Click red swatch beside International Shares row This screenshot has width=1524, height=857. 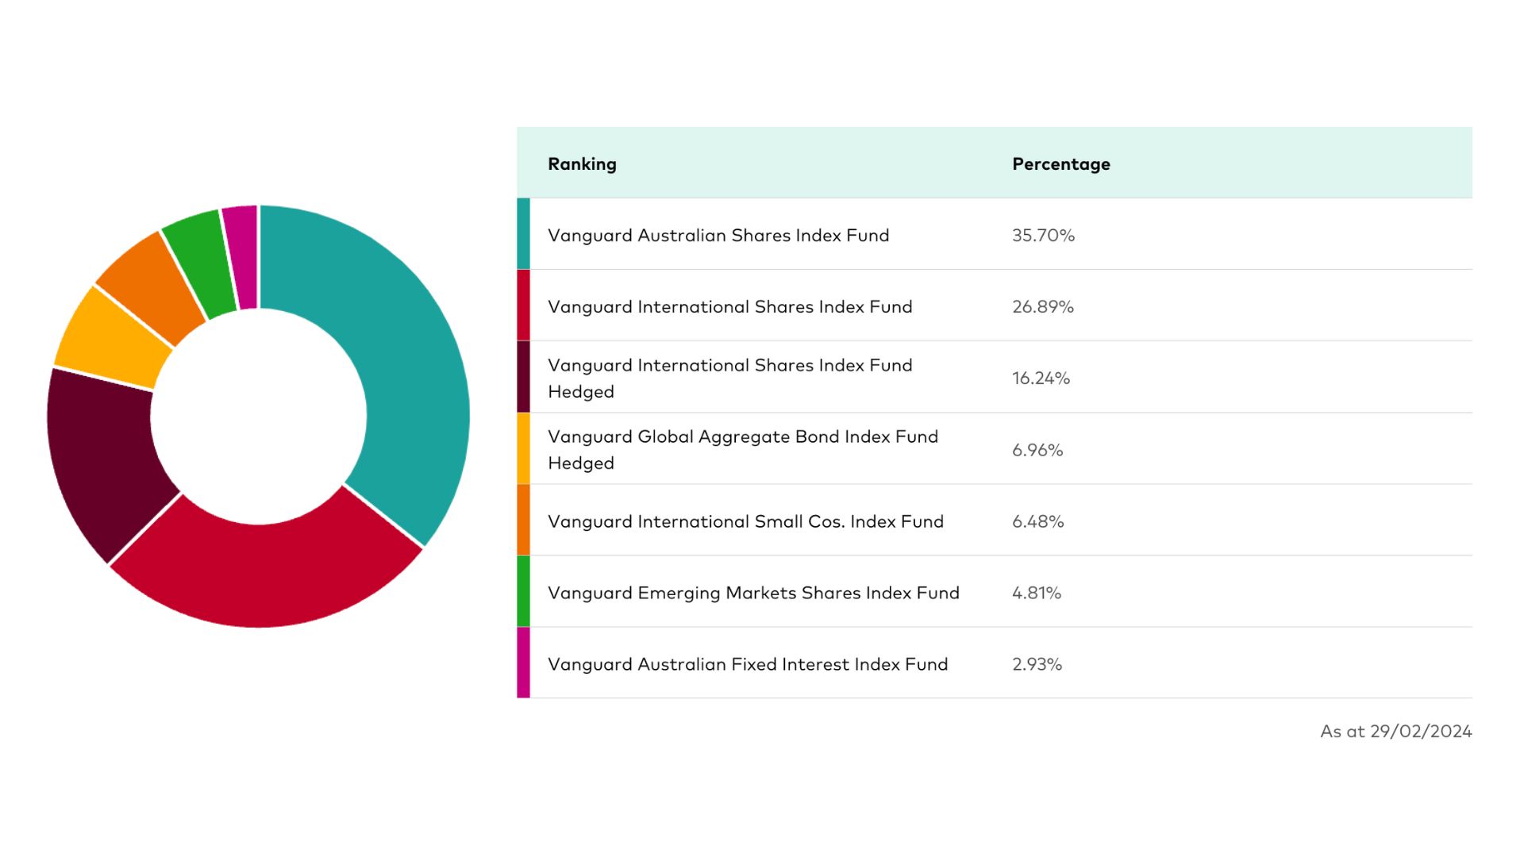point(523,306)
